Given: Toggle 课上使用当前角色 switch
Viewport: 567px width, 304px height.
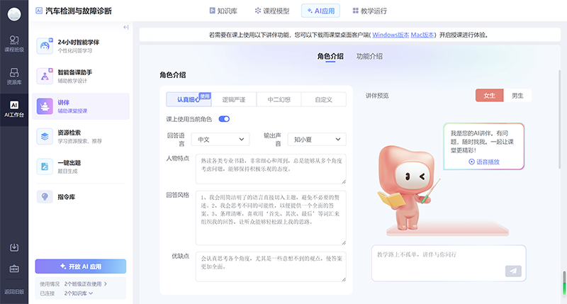Looking at the screenshot, I should click(224, 119).
